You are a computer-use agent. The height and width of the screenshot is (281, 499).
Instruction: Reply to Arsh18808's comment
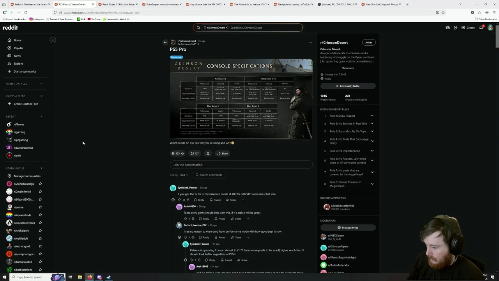[204, 219]
